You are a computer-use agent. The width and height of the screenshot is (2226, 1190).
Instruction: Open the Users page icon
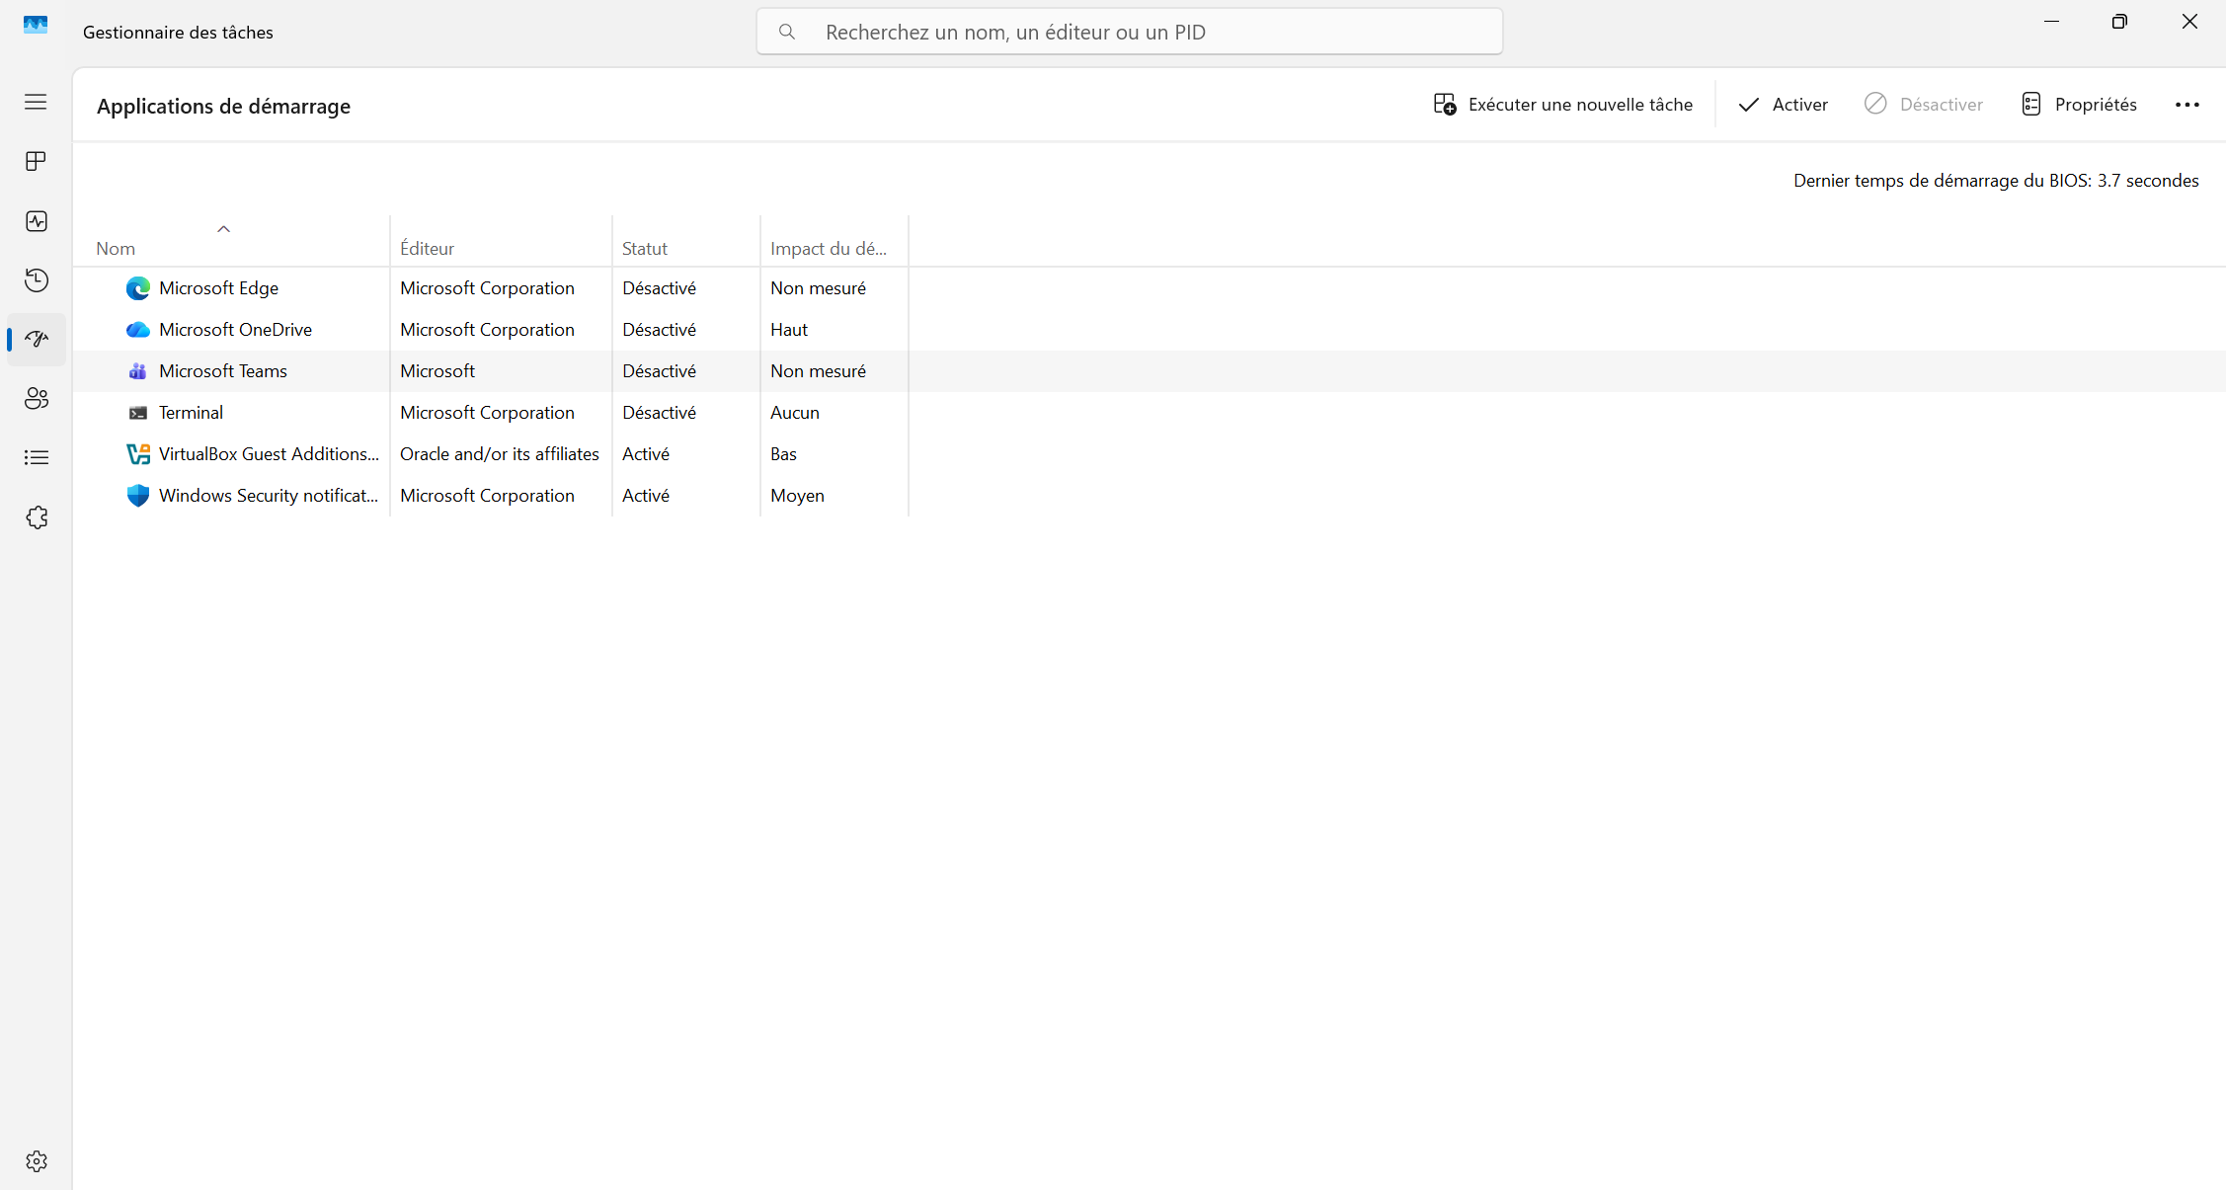click(36, 399)
